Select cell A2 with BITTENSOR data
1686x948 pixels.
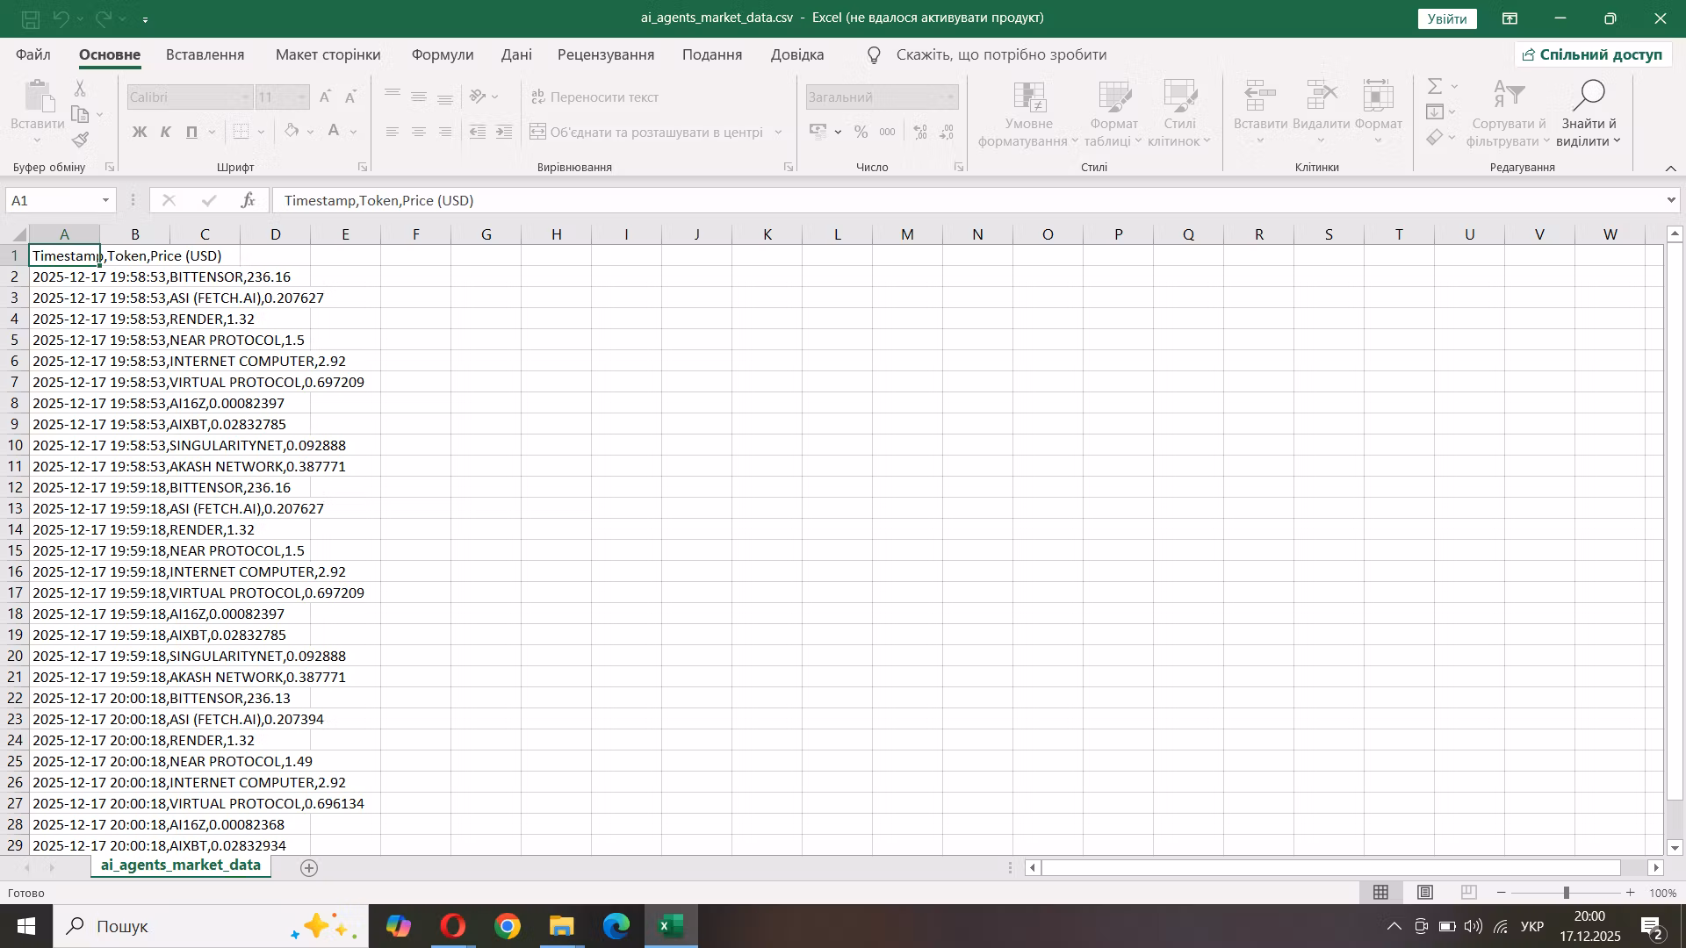(64, 277)
